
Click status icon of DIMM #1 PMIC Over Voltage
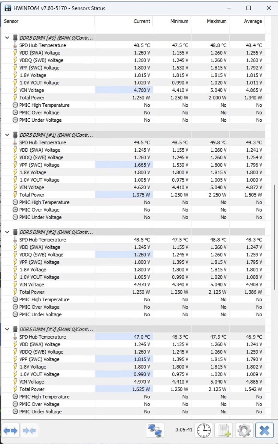pos(15,210)
